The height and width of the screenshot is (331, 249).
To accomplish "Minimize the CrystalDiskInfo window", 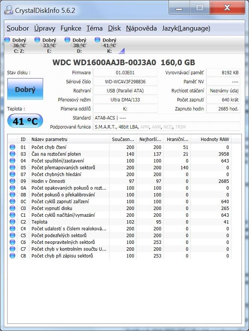I will [x=179, y=8].
